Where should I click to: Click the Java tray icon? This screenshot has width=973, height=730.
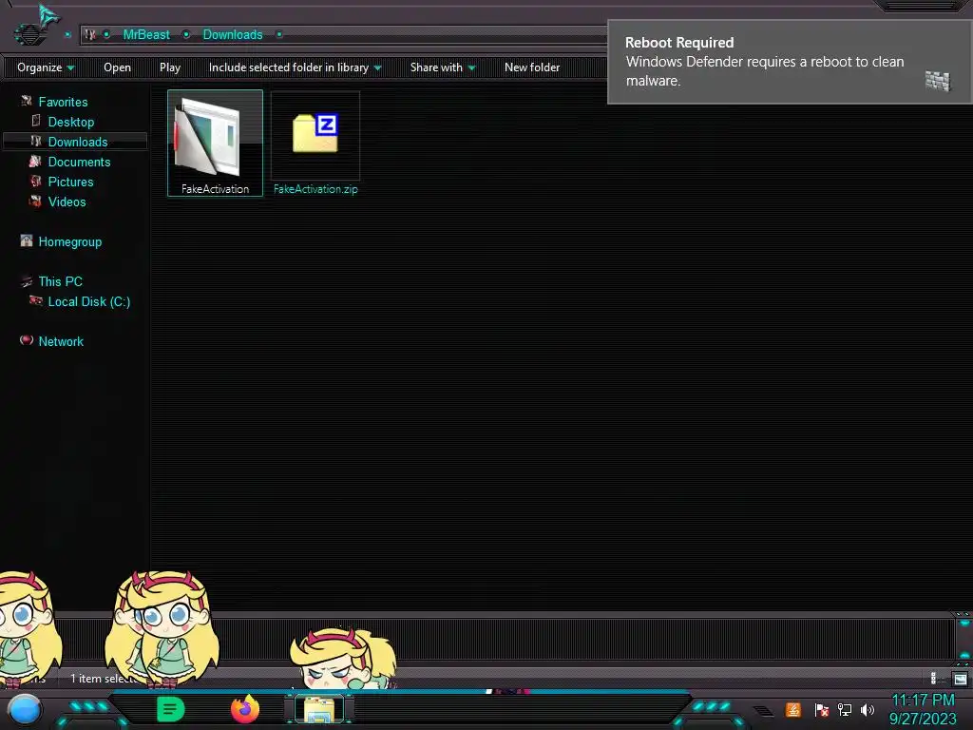tap(792, 709)
